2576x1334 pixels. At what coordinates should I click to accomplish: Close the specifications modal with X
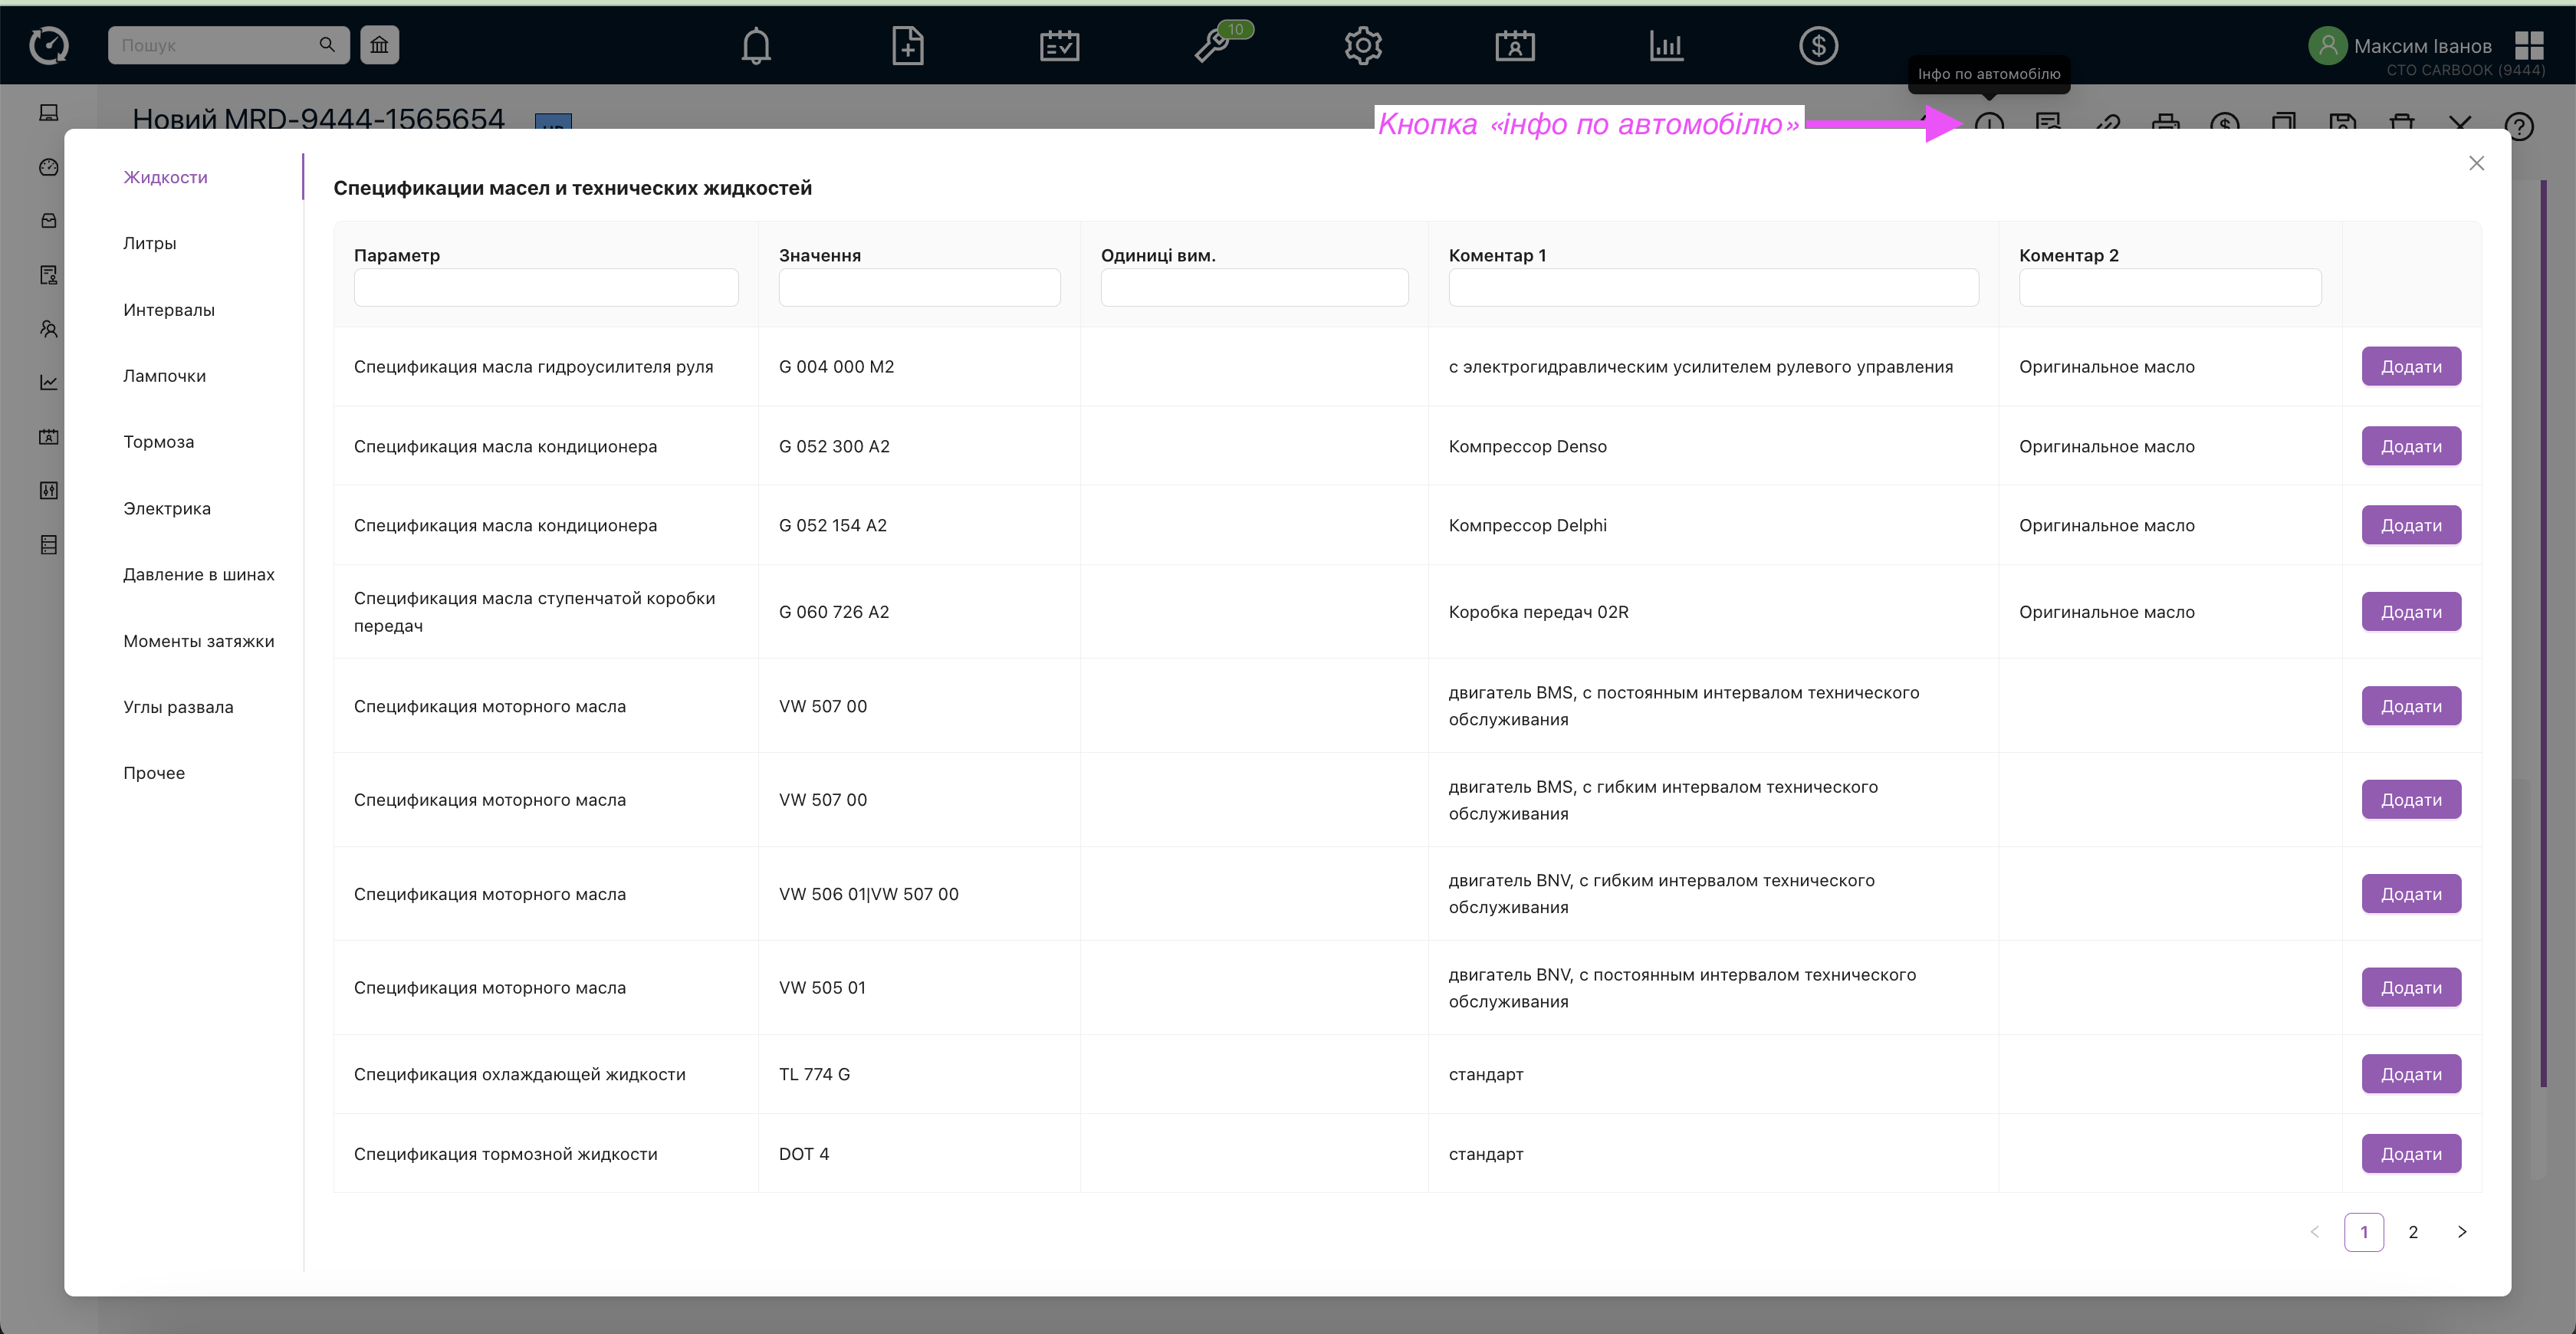(2476, 163)
